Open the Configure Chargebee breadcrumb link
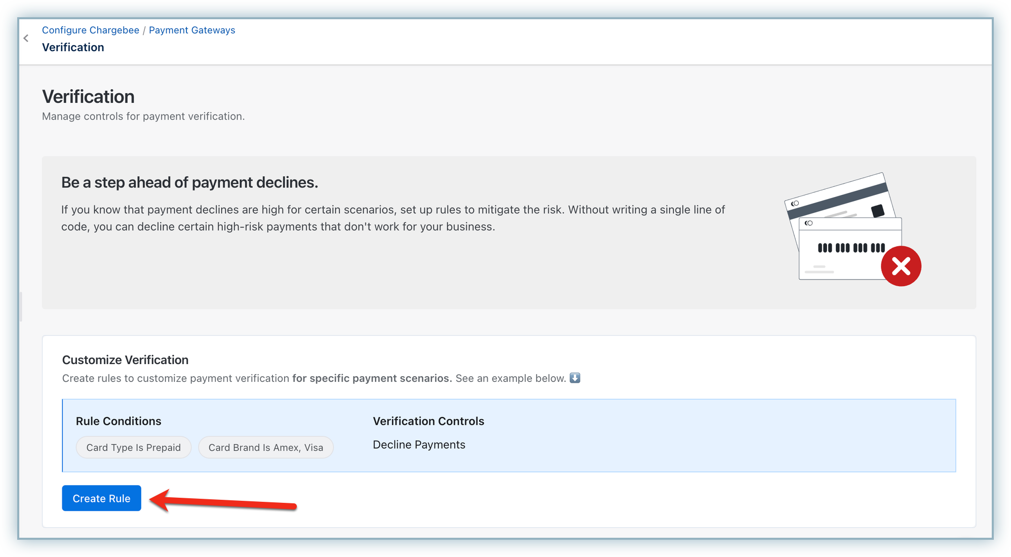Screen dimensions: 1011x557 (90, 30)
